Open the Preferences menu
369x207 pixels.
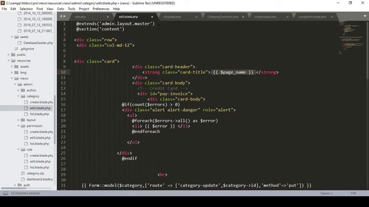click(101, 9)
